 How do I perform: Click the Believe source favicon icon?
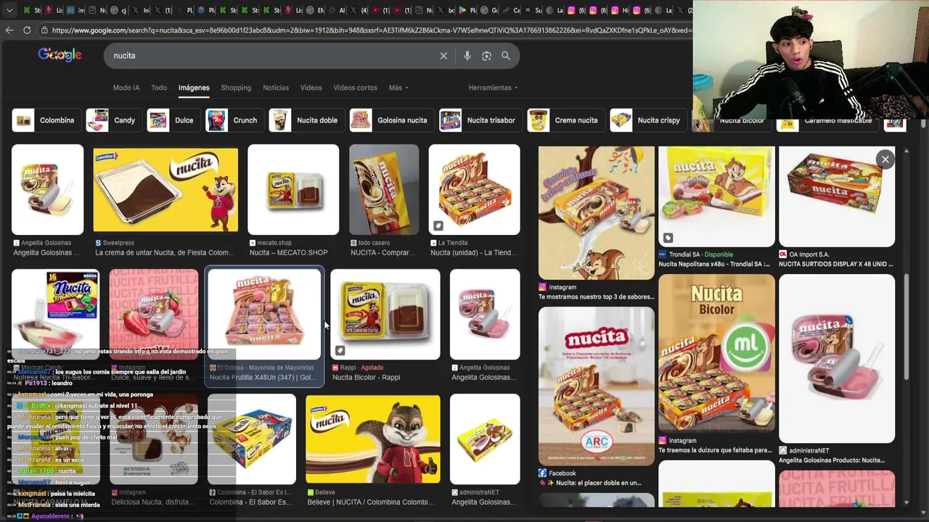click(x=311, y=492)
